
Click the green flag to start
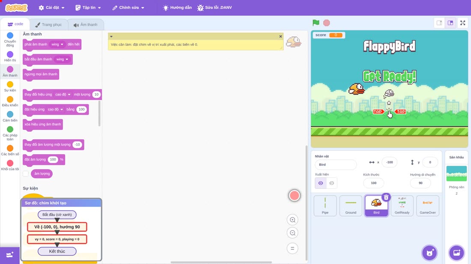(x=316, y=23)
